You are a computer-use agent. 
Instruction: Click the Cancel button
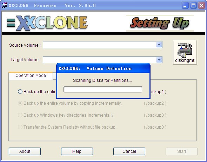(x=129, y=151)
